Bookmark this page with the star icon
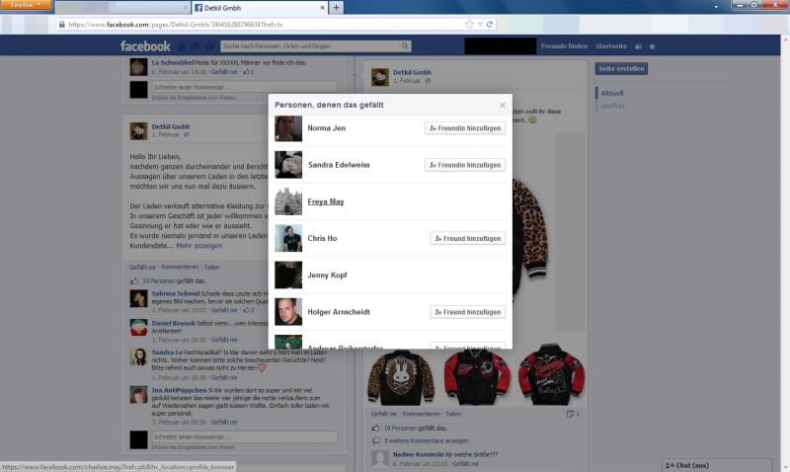Screen dimensions: 790x472 [x=469, y=24]
